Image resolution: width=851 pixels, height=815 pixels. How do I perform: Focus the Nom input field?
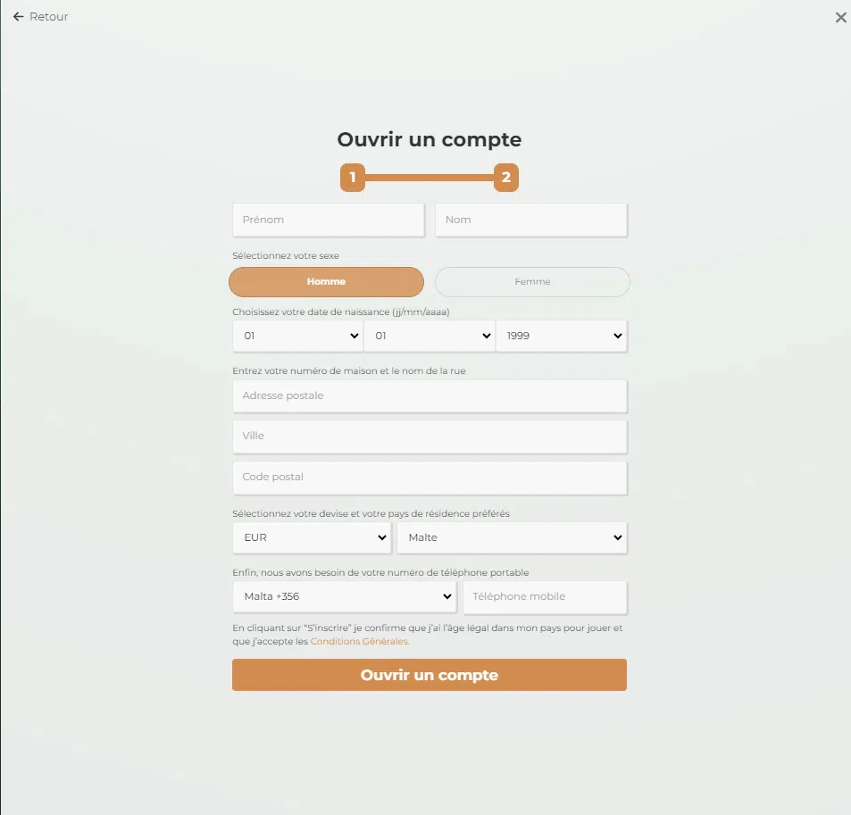point(531,220)
